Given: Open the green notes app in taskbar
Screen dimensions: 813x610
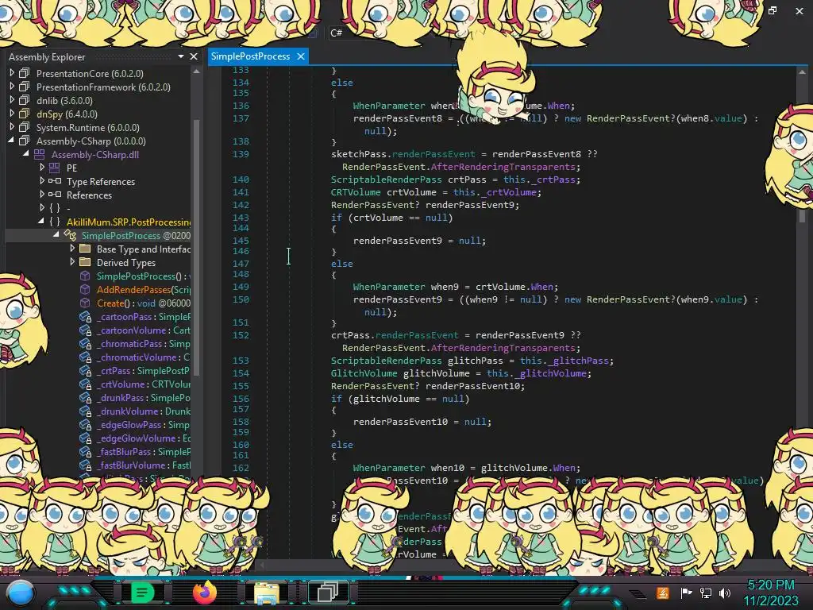Looking at the screenshot, I should coord(142,593).
